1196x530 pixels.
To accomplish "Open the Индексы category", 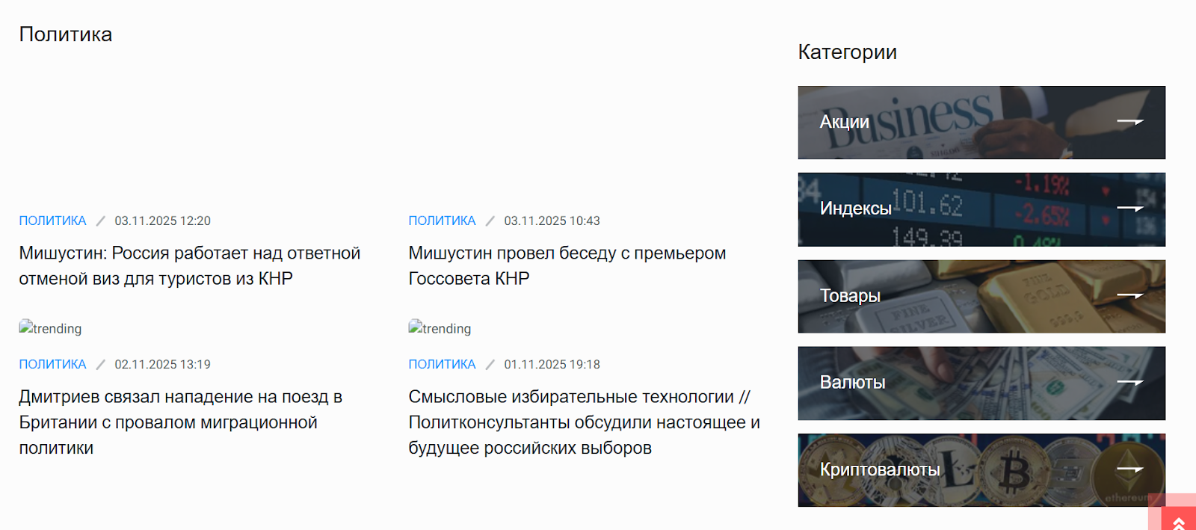I will (x=855, y=209).
